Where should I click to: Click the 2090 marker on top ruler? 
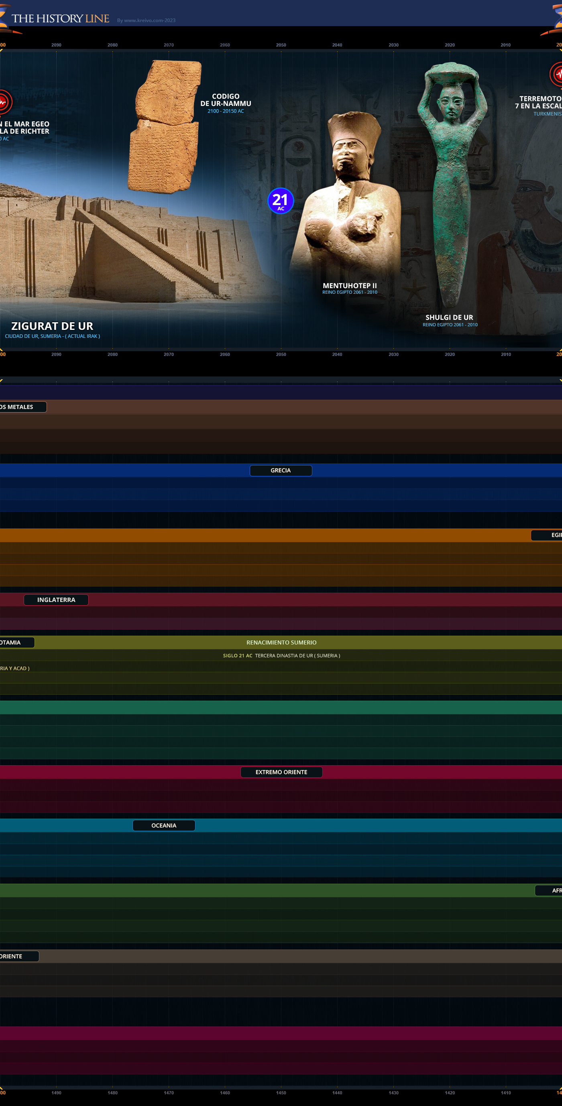56,45
